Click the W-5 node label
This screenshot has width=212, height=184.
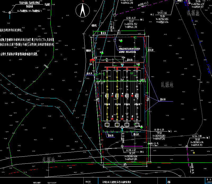(x=170, y=131)
